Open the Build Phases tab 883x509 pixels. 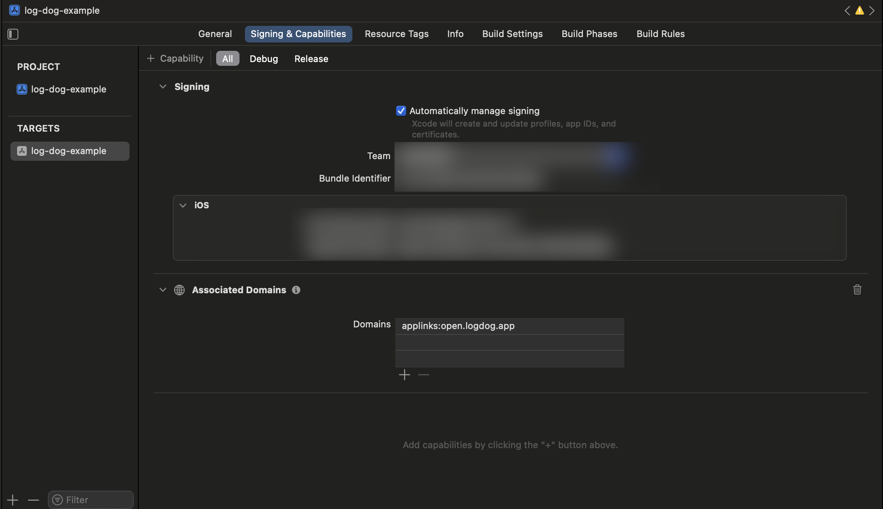tap(589, 34)
